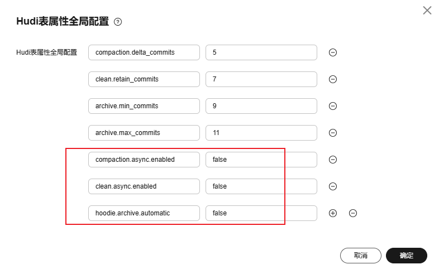Click the compaction.async.enabled false value field
The image size is (439, 274).
point(261,160)
